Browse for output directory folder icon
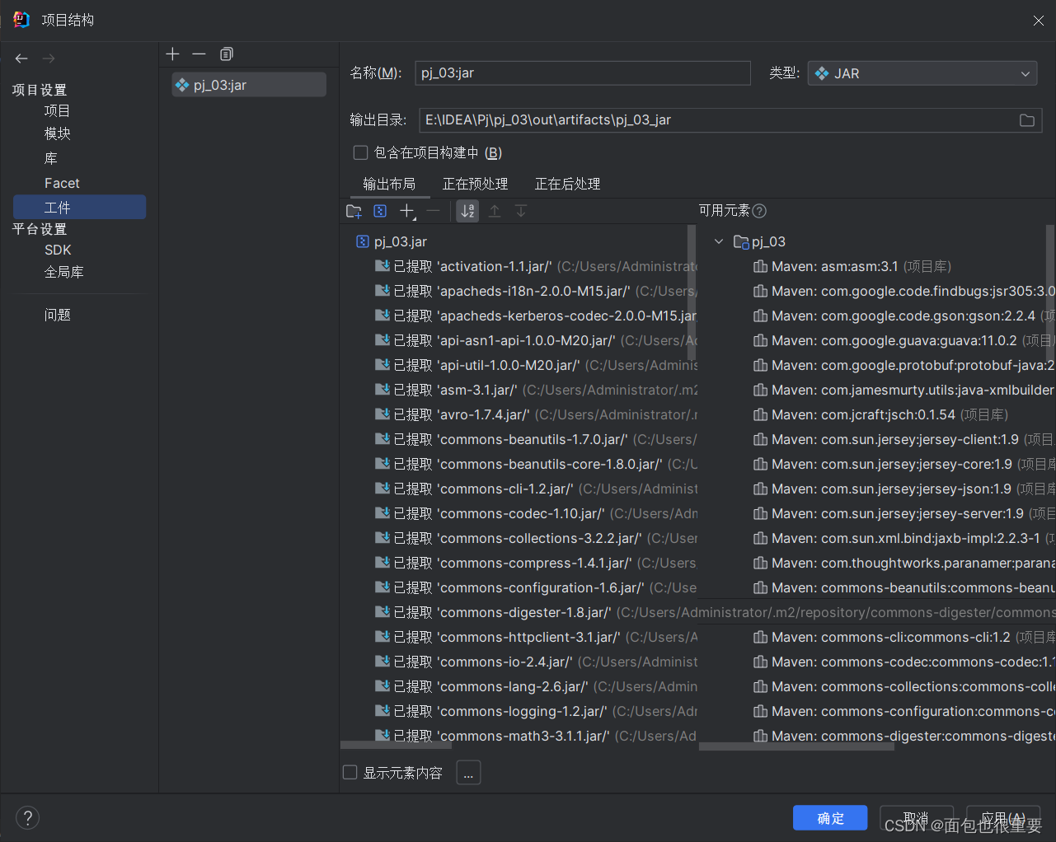Viewport: 1056px width, 842px height. pyautogui.click(x=1027, y=120)
